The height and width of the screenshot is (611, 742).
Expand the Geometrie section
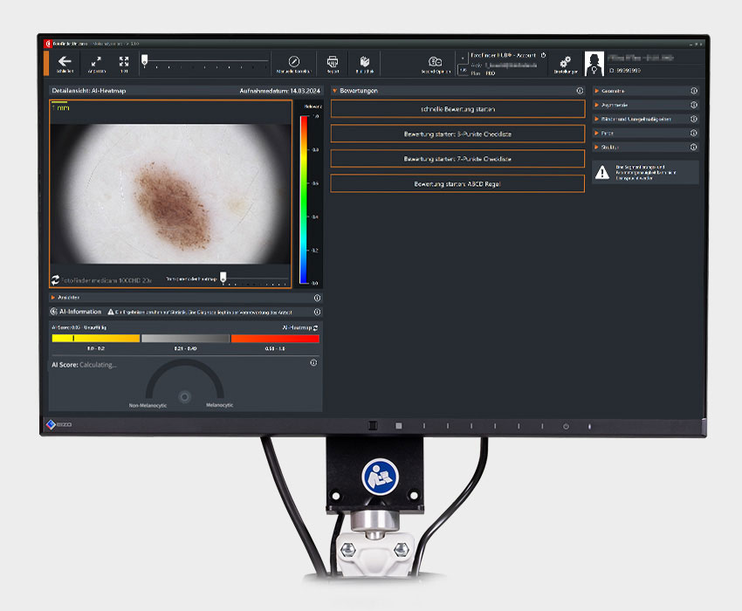click(x=597, y=91)
